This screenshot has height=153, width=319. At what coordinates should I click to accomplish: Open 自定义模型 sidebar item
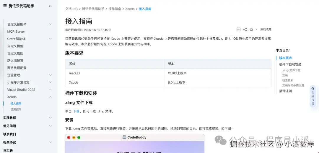tap(15, 46)
